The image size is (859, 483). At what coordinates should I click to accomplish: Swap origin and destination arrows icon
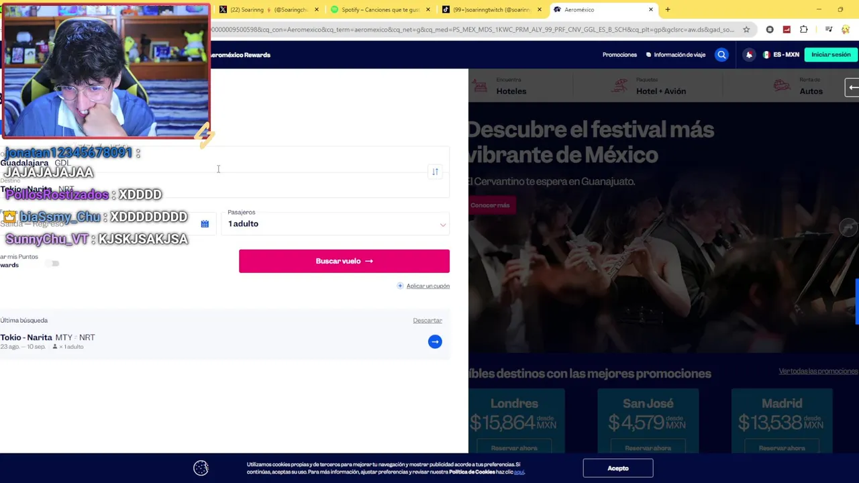[435, 172]
